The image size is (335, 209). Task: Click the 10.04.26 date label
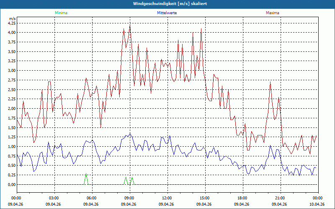tap(317, 204)
